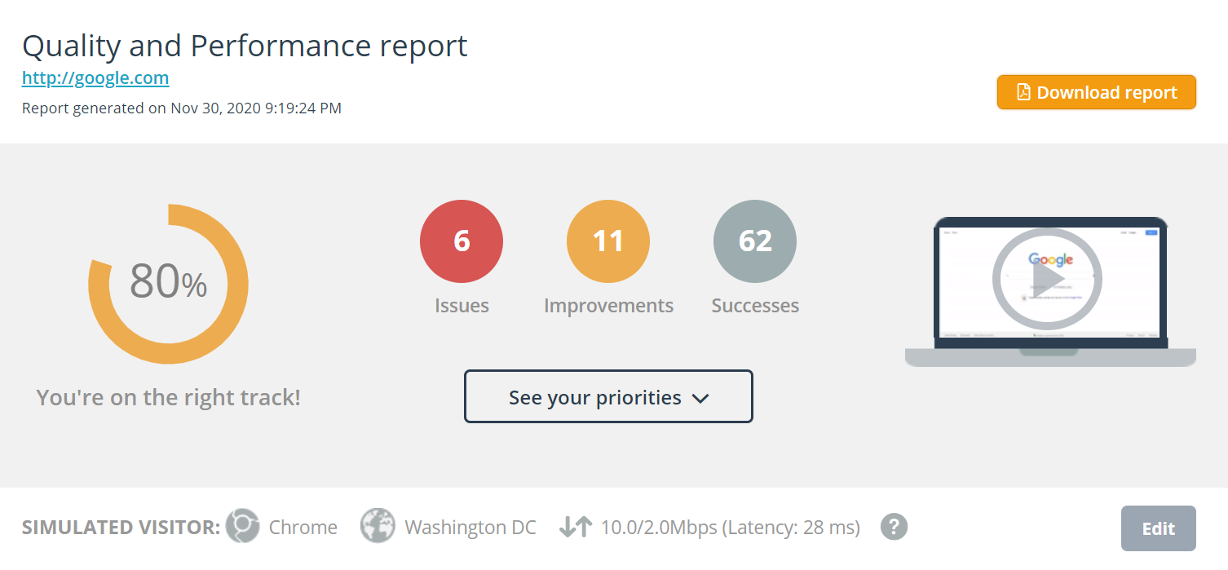This screenshot has height=570, width=1228.
Task: Select the grey Successes count circle
Action: 755,241
